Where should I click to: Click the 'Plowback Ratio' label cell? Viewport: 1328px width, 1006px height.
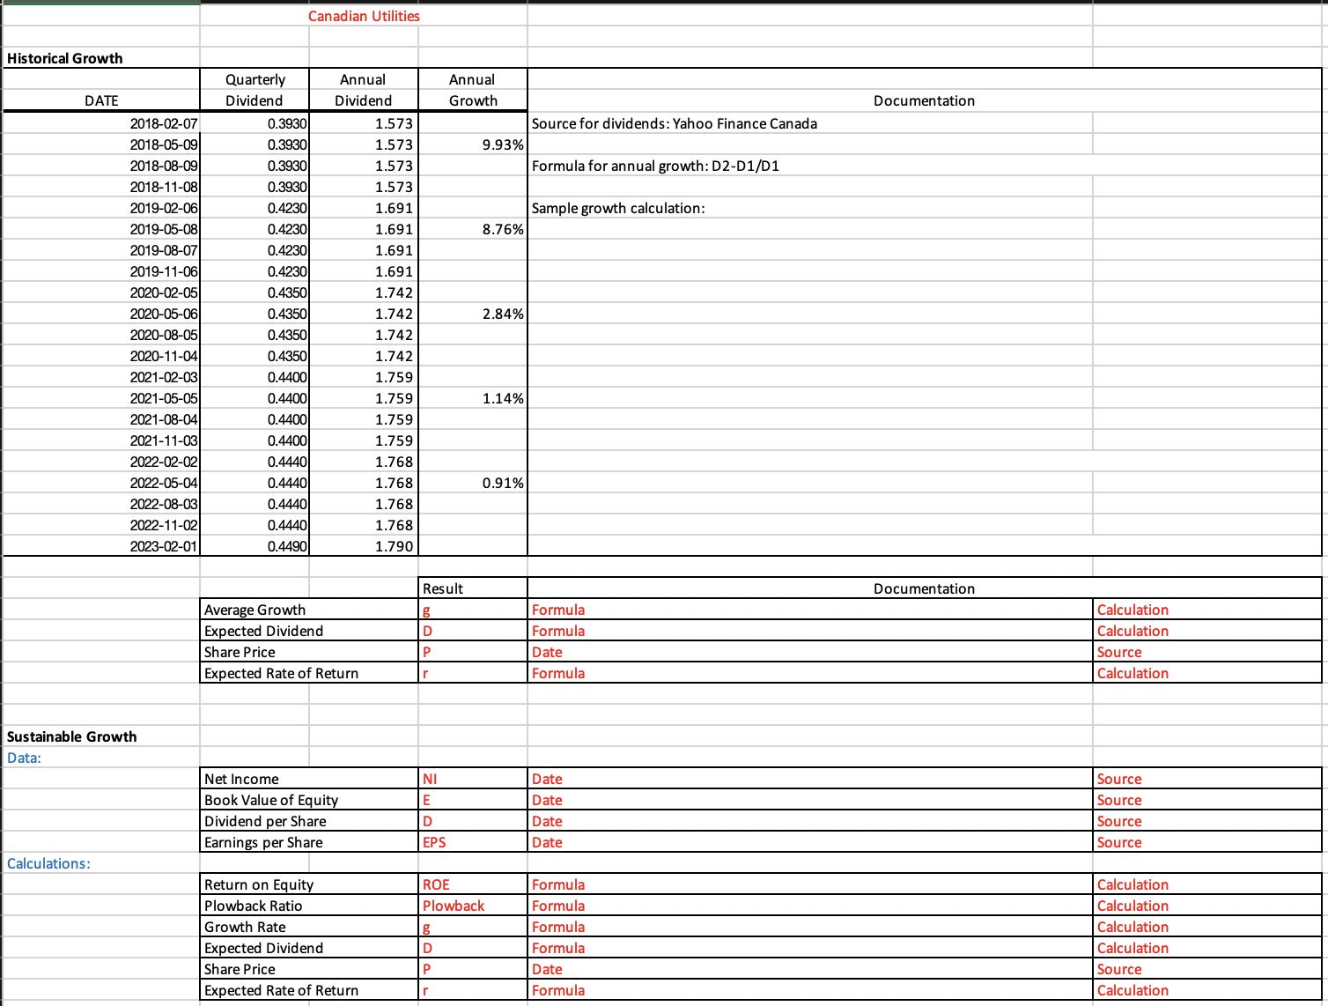309,906
